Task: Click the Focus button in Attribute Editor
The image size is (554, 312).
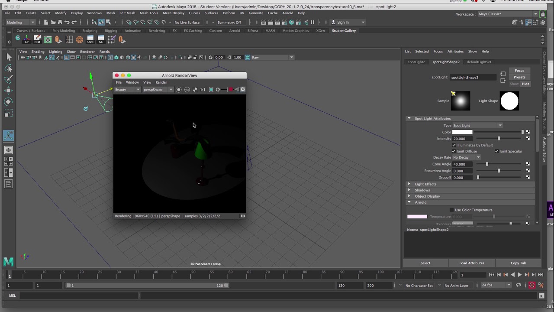Action: pyautogui.click(x=519, y=71)
